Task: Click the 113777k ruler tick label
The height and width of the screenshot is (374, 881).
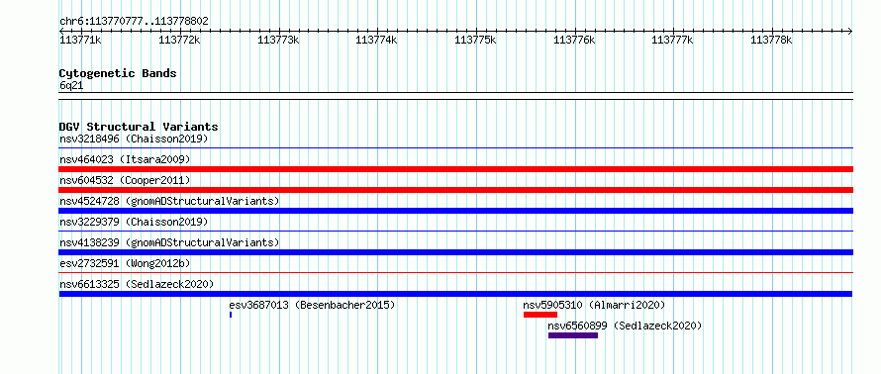Action: pyautogui.click(x=672, y=40)
